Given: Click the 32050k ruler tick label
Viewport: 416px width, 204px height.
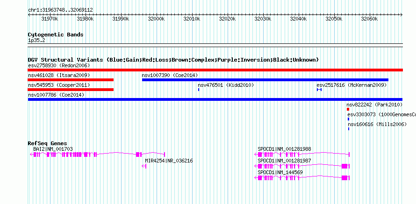Looking at the screenshot, I should [334, 19].
